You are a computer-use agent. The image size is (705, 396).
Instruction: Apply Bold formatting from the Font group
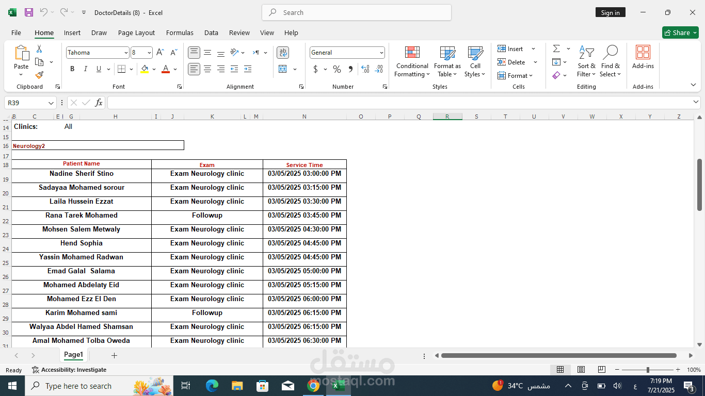point(72,69)
